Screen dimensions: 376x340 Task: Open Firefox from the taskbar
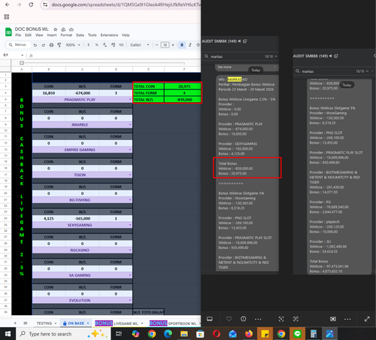click(x=249, y=334)
